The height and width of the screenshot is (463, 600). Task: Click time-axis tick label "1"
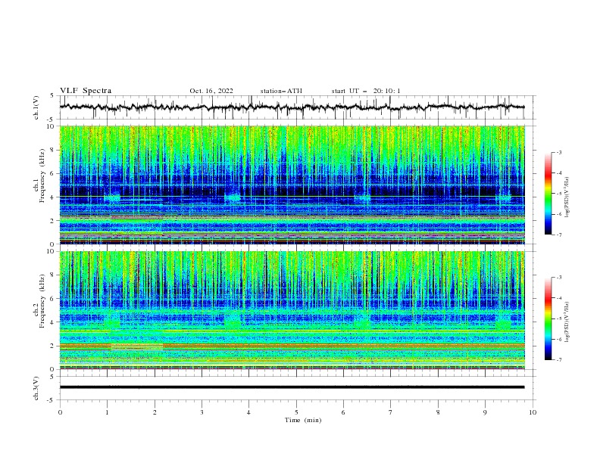pyautogui.click(x=107, y=412)
